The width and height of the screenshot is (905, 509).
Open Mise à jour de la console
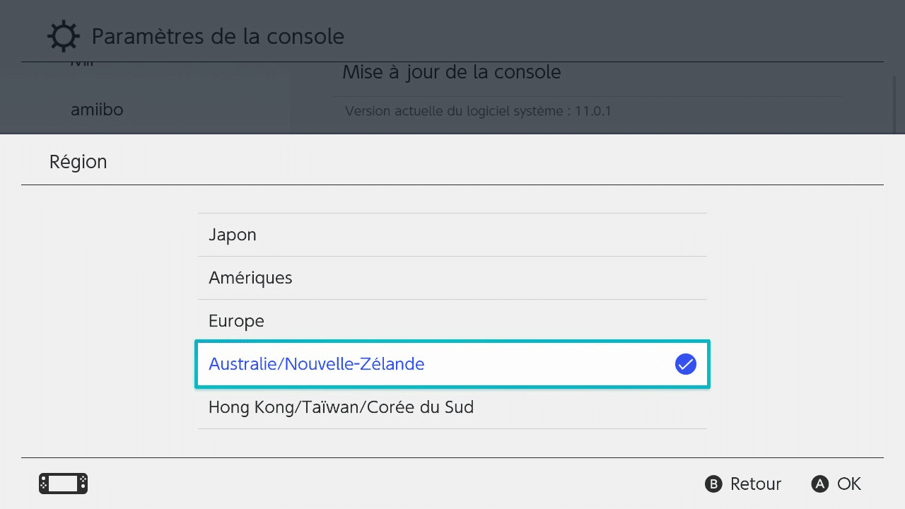coord(452,72)
